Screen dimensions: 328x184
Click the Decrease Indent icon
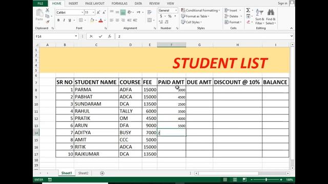(129, 20)
